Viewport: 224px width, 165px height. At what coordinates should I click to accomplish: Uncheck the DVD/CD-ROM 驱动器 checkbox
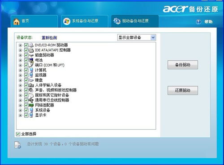coord(26,45)
